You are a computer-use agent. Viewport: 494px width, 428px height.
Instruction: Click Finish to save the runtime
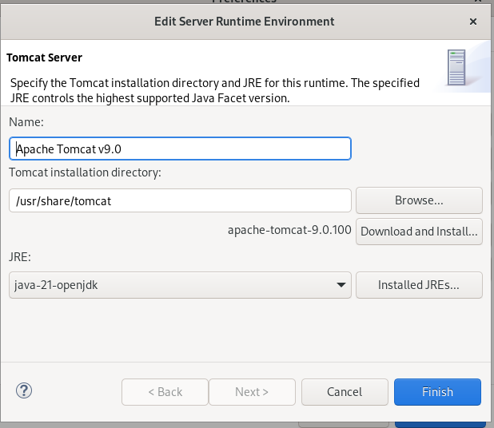(437, 392)
